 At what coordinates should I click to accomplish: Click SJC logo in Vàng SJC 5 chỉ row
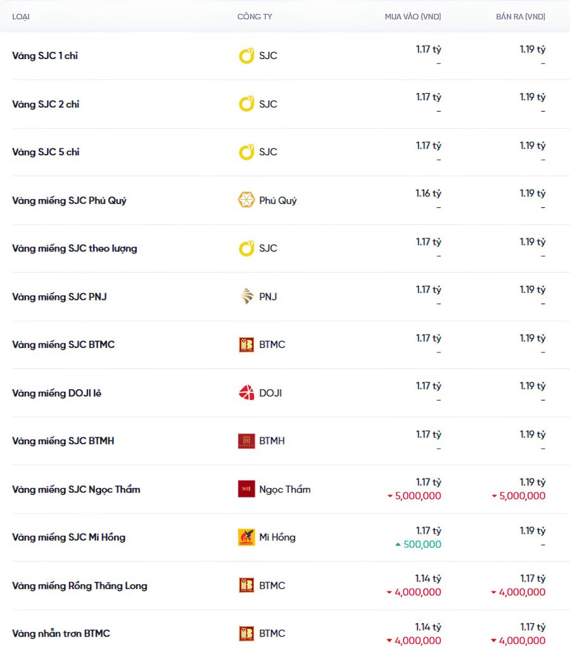246,152
